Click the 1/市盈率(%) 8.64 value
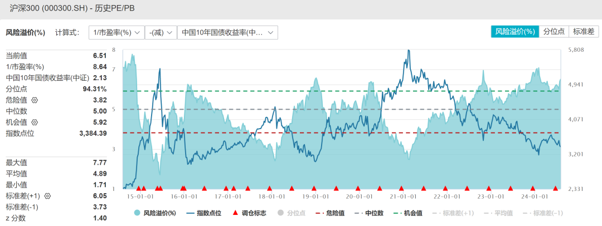Screen dimensions: 602x226 99,67
